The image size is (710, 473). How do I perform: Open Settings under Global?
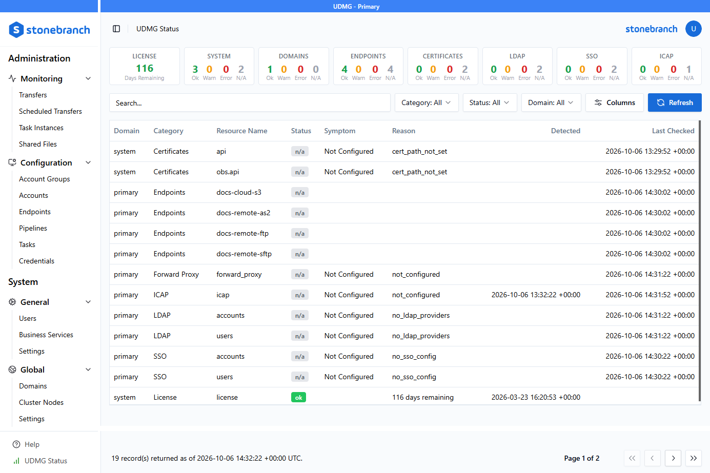[32, 419]
